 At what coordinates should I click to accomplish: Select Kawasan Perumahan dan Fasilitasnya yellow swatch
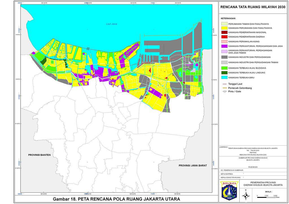224,28
